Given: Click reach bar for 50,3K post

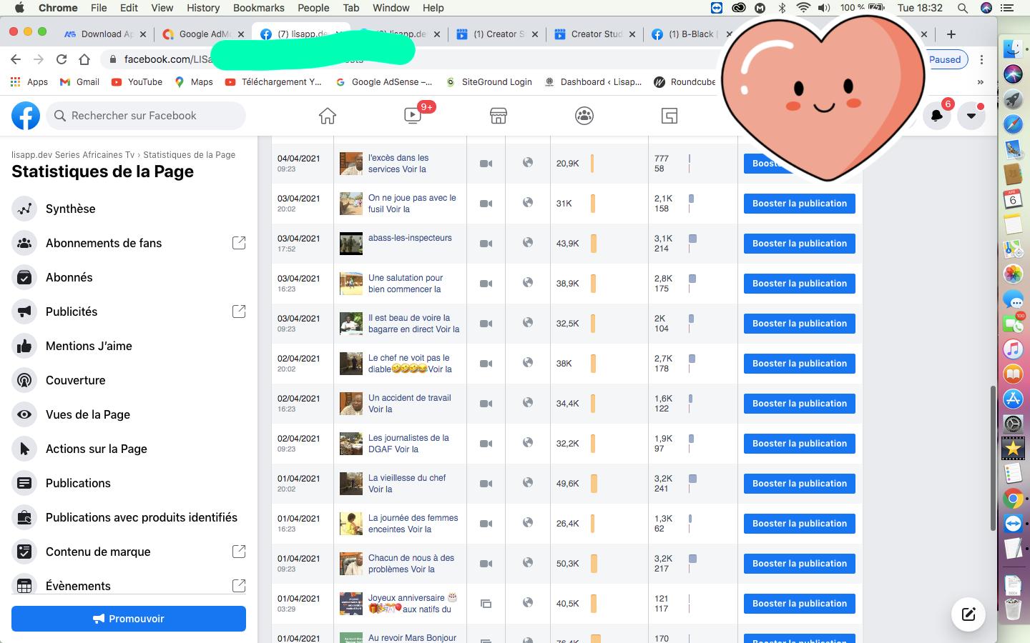Looking at the screenshot, I should pyautogui.click(x=594, y=564).
